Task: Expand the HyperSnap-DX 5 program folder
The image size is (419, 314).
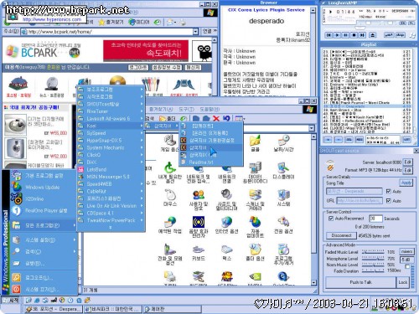Action: (111, 141)
